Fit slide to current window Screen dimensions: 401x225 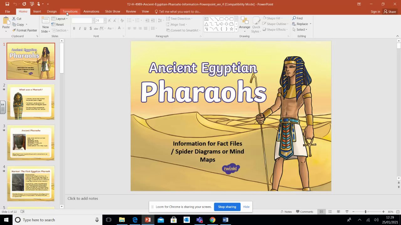397,212
